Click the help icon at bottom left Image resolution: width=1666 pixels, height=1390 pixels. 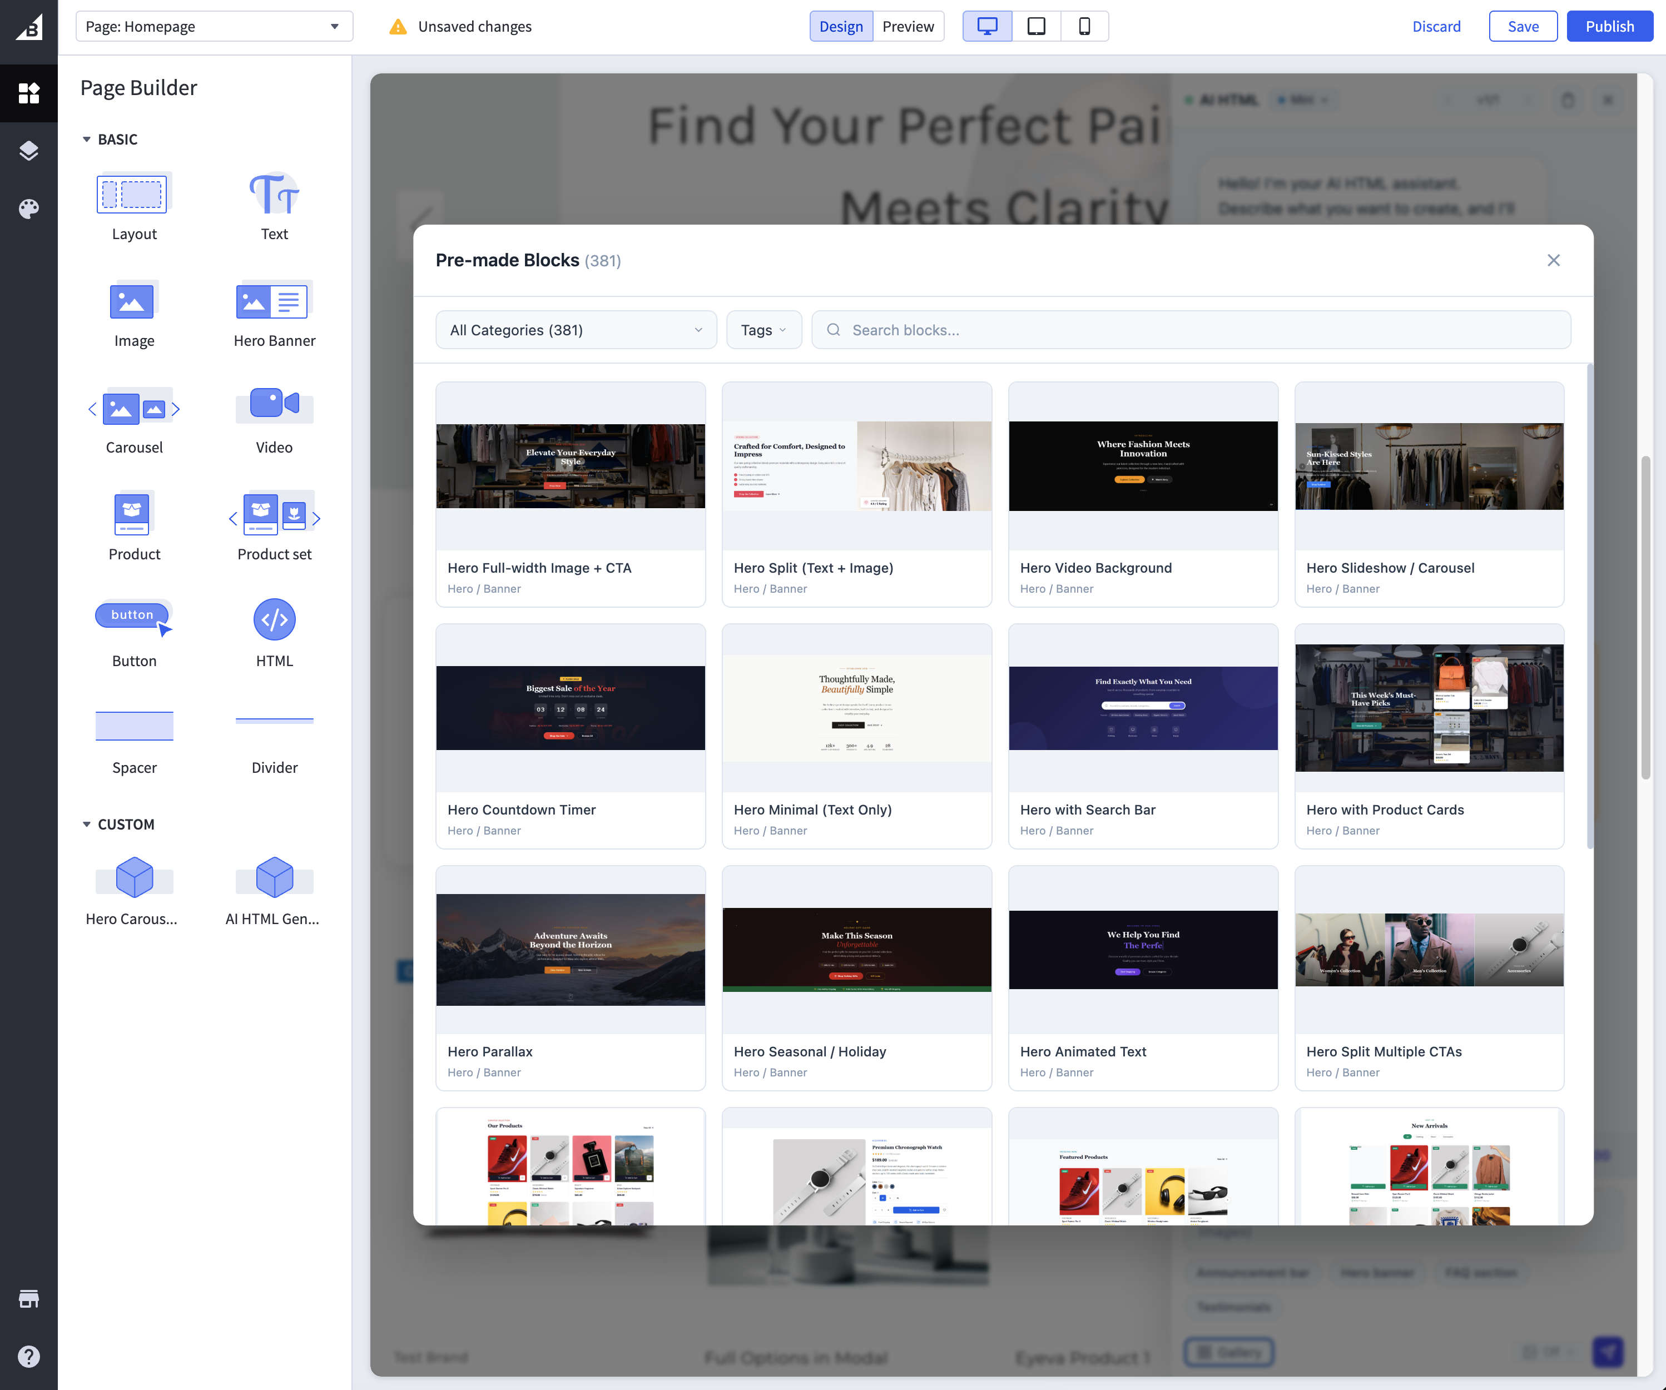click(28, 1356)
